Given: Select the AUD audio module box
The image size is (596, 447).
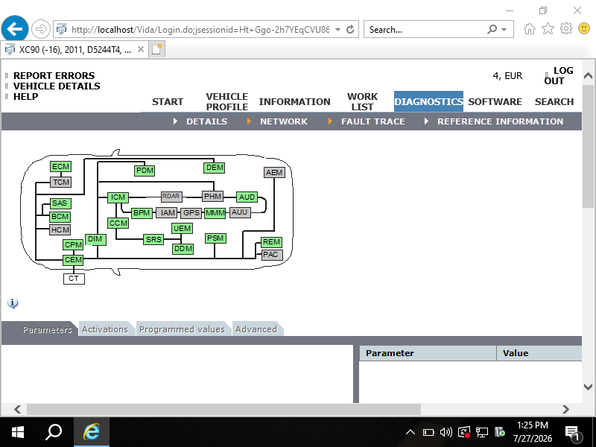Looking at the screenshot, I should [x=247, y=197].
